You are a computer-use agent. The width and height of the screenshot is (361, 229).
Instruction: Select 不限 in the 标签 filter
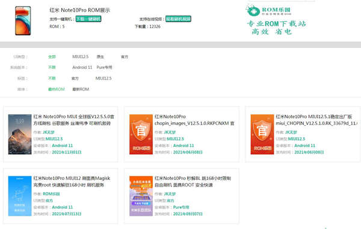(x=52, y=79)
